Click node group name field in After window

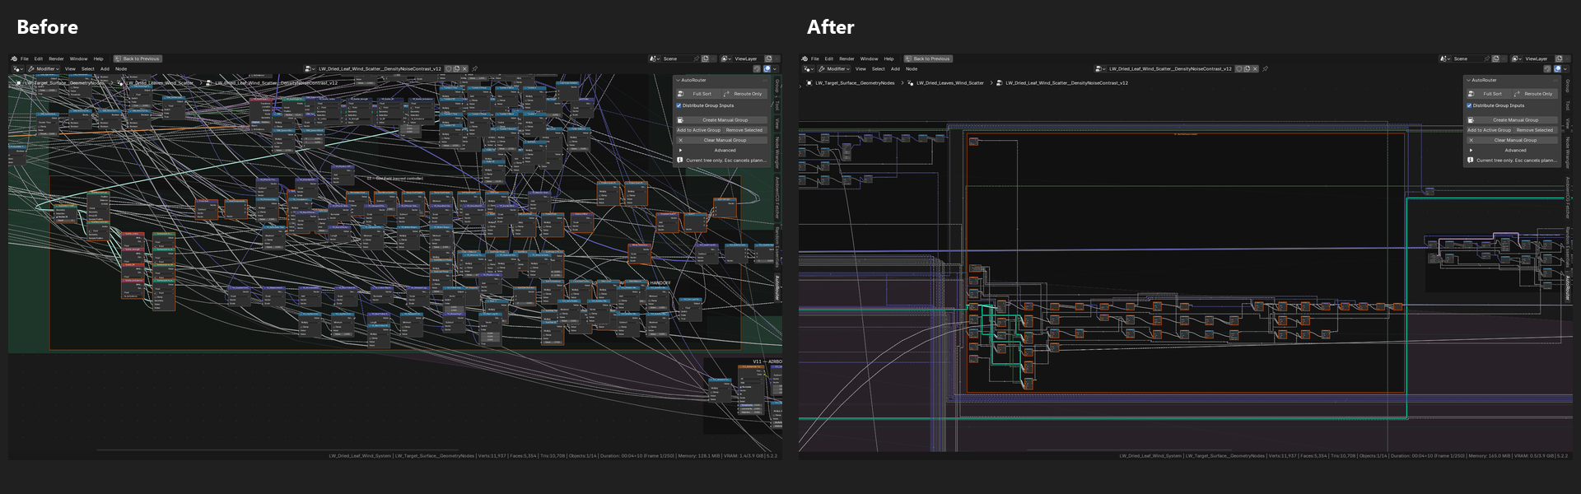[1170, 69]
